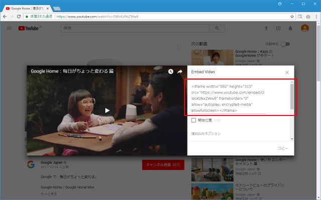Open the Chrome three-dot menu
The height and width of the screenshot is (200, 321).
(316, 16)
